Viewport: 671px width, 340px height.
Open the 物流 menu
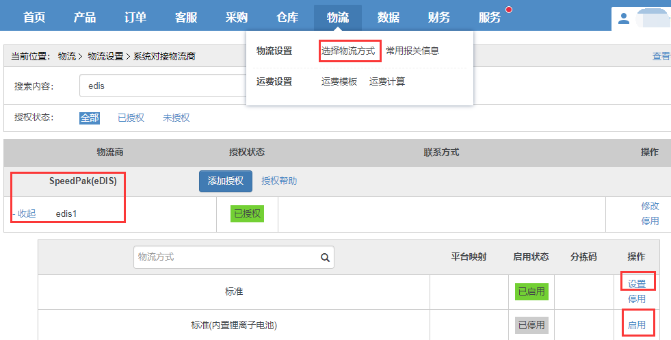tap(338, 17)
